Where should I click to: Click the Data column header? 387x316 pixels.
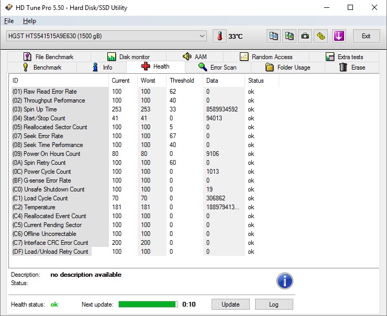coord(224,81)
